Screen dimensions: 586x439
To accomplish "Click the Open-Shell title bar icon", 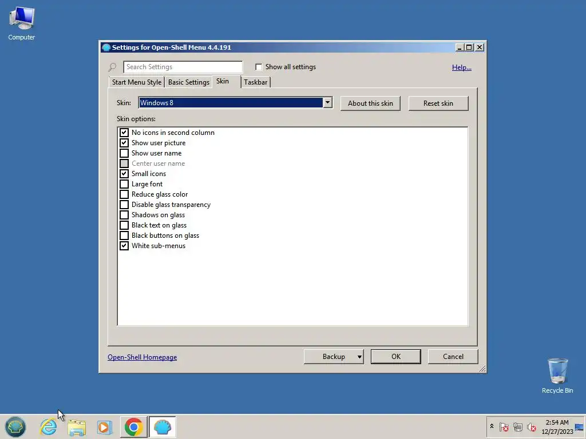I will (x=106, y=47).
